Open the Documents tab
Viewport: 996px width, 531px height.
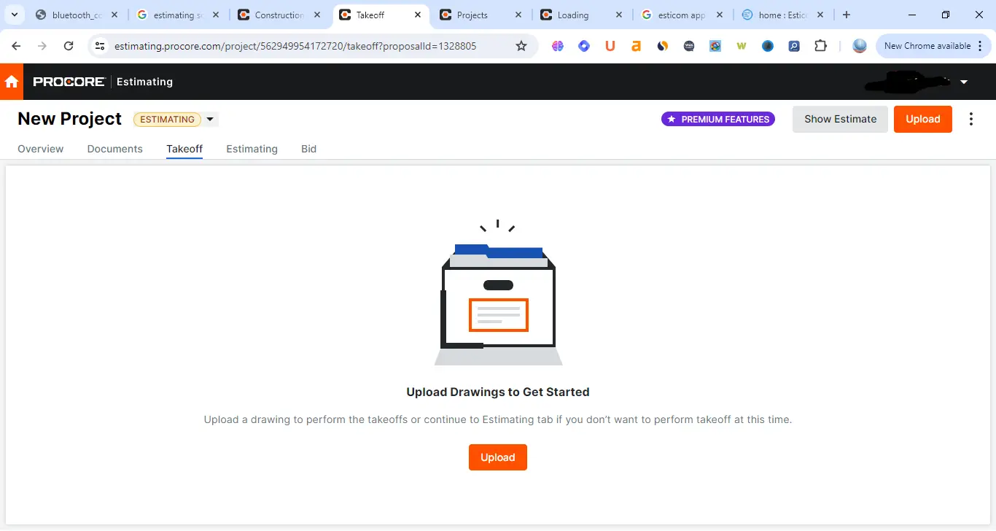(x=114, y=149)
